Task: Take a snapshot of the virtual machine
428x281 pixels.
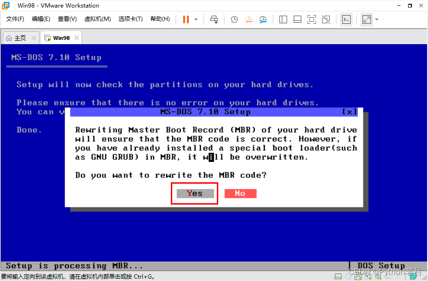Action: point(234,19)
